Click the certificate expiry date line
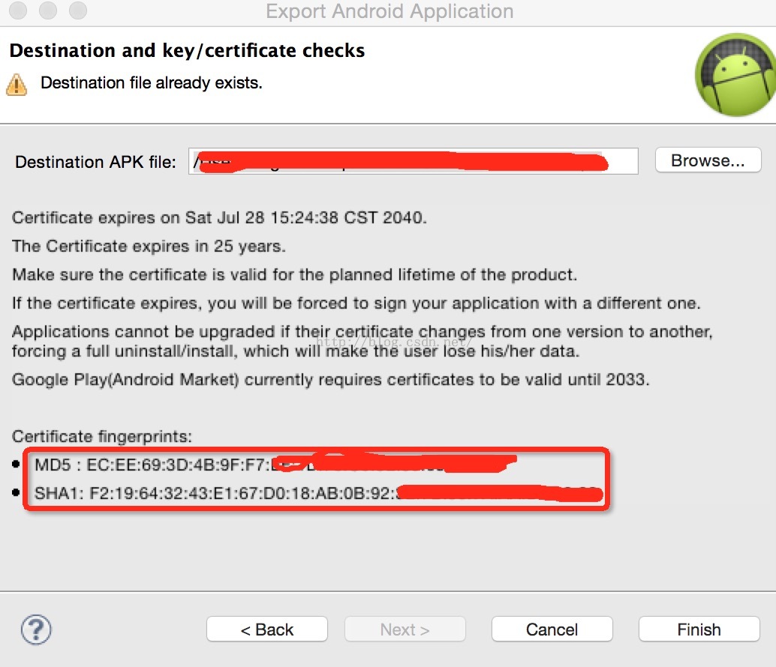The height and width of the screenshot is (667, 776). [x=219, y=218]
